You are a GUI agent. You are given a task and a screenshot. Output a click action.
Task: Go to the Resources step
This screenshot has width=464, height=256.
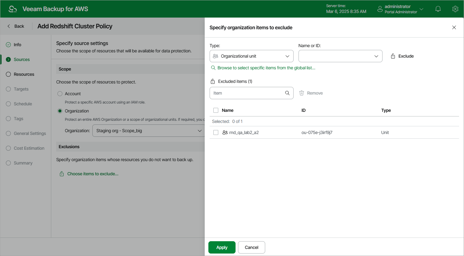(24, 74)
